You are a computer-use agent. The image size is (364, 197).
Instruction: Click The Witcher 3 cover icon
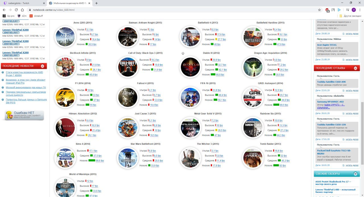tap(190, 158)
